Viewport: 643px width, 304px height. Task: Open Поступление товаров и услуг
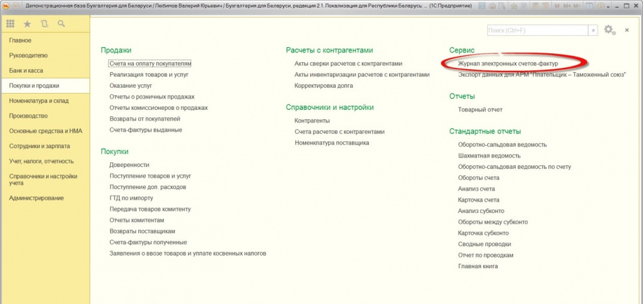(150, 176)
